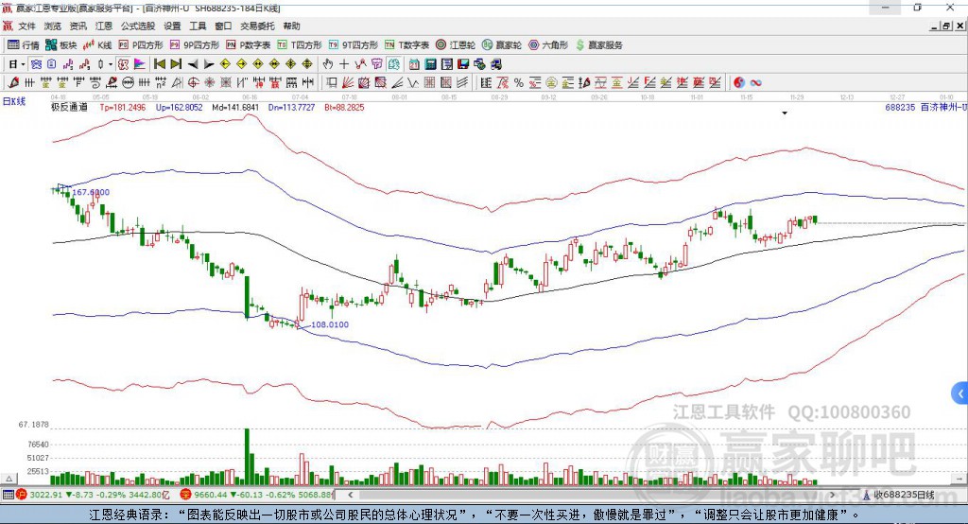The image size is (968, 524).
Task: Select the zigzag wave line tool
Action: (x=413, y=83)
